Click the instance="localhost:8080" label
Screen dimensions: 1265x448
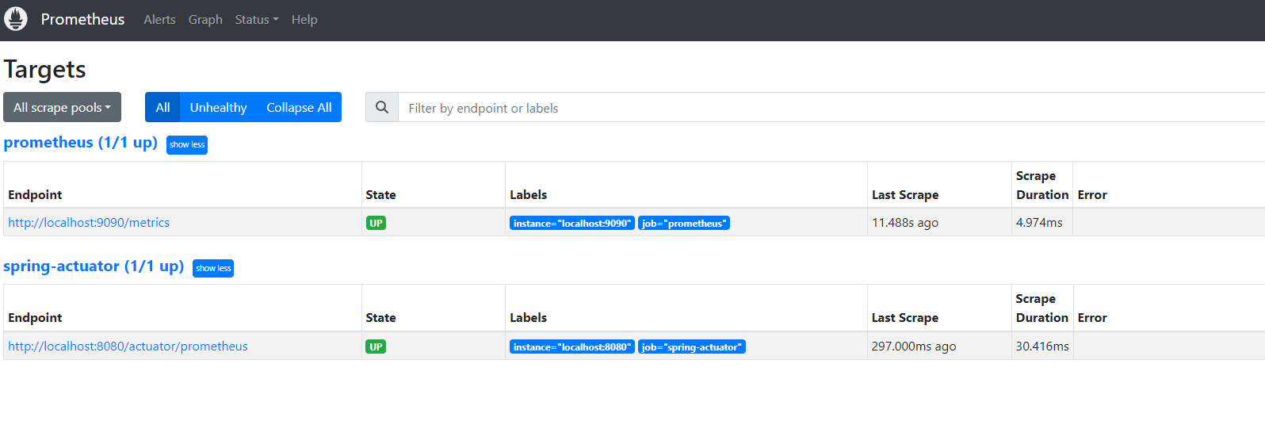coord(572,347)
